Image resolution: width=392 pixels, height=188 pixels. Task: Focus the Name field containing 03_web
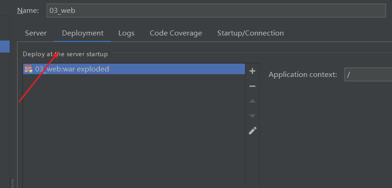[216, 11]
